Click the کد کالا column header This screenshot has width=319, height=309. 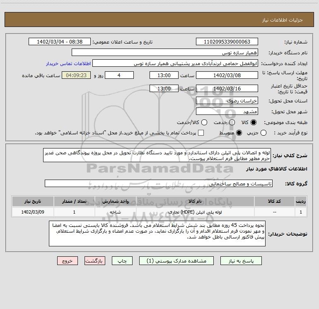click(274, 202)
